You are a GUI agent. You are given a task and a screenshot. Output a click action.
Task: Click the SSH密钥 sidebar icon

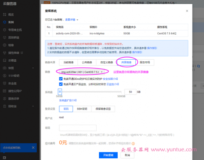[x=4, y=75]
